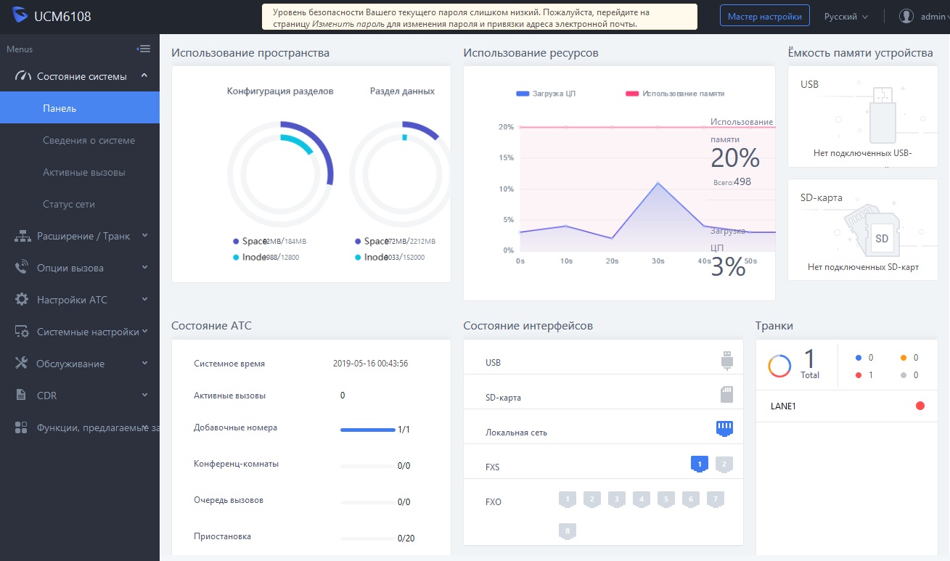Click the Очередь вызовов label
This screenshot has width=950, height=561.
coord(229,500)
